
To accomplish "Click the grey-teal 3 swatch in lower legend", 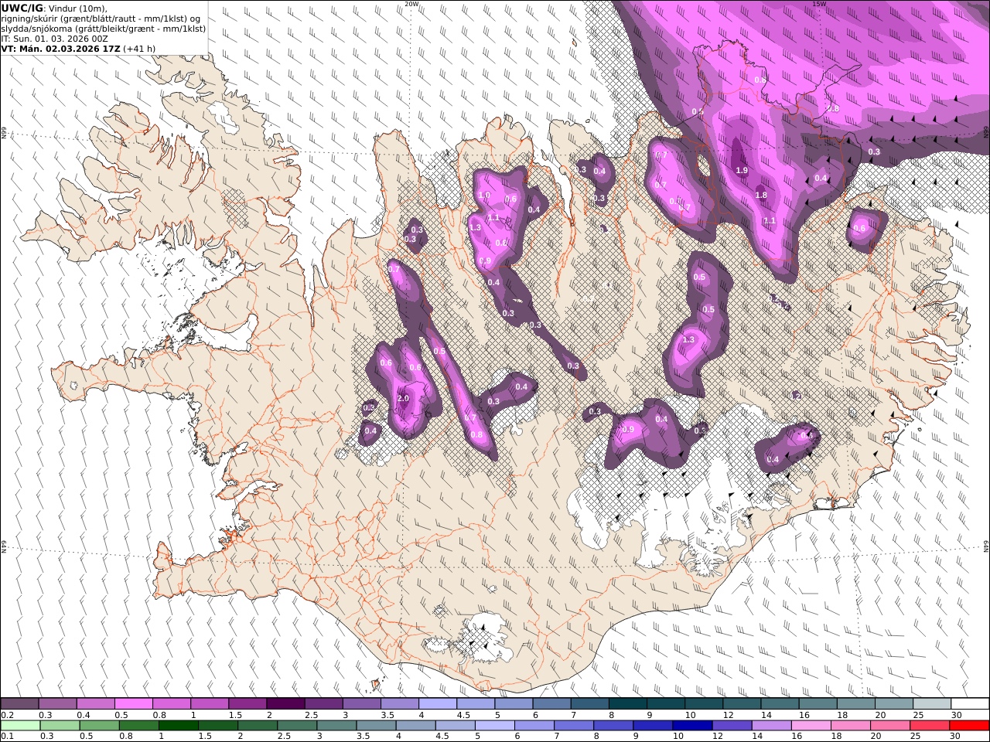I will pos(336,726).
